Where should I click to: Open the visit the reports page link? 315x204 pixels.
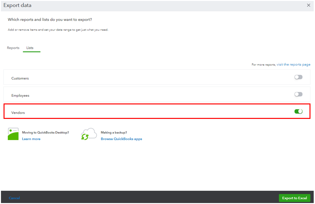point(293,64)
